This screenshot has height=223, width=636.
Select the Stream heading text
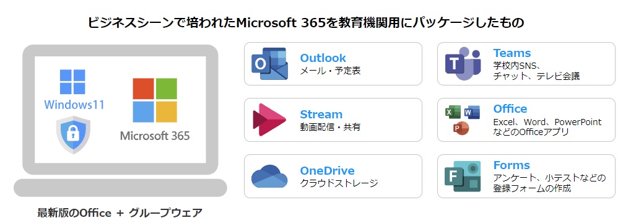pyautogui.click(x=321, y=115)
